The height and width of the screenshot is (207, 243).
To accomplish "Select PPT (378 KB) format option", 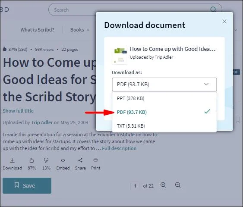I will pos(164,98).
